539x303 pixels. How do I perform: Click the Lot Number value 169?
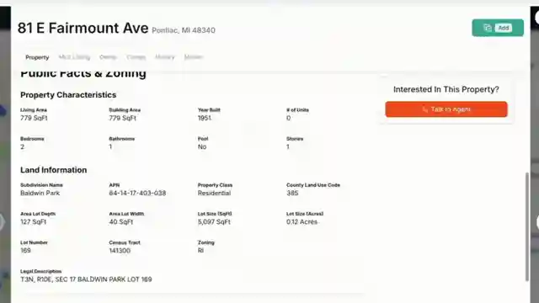click(25, 251)
